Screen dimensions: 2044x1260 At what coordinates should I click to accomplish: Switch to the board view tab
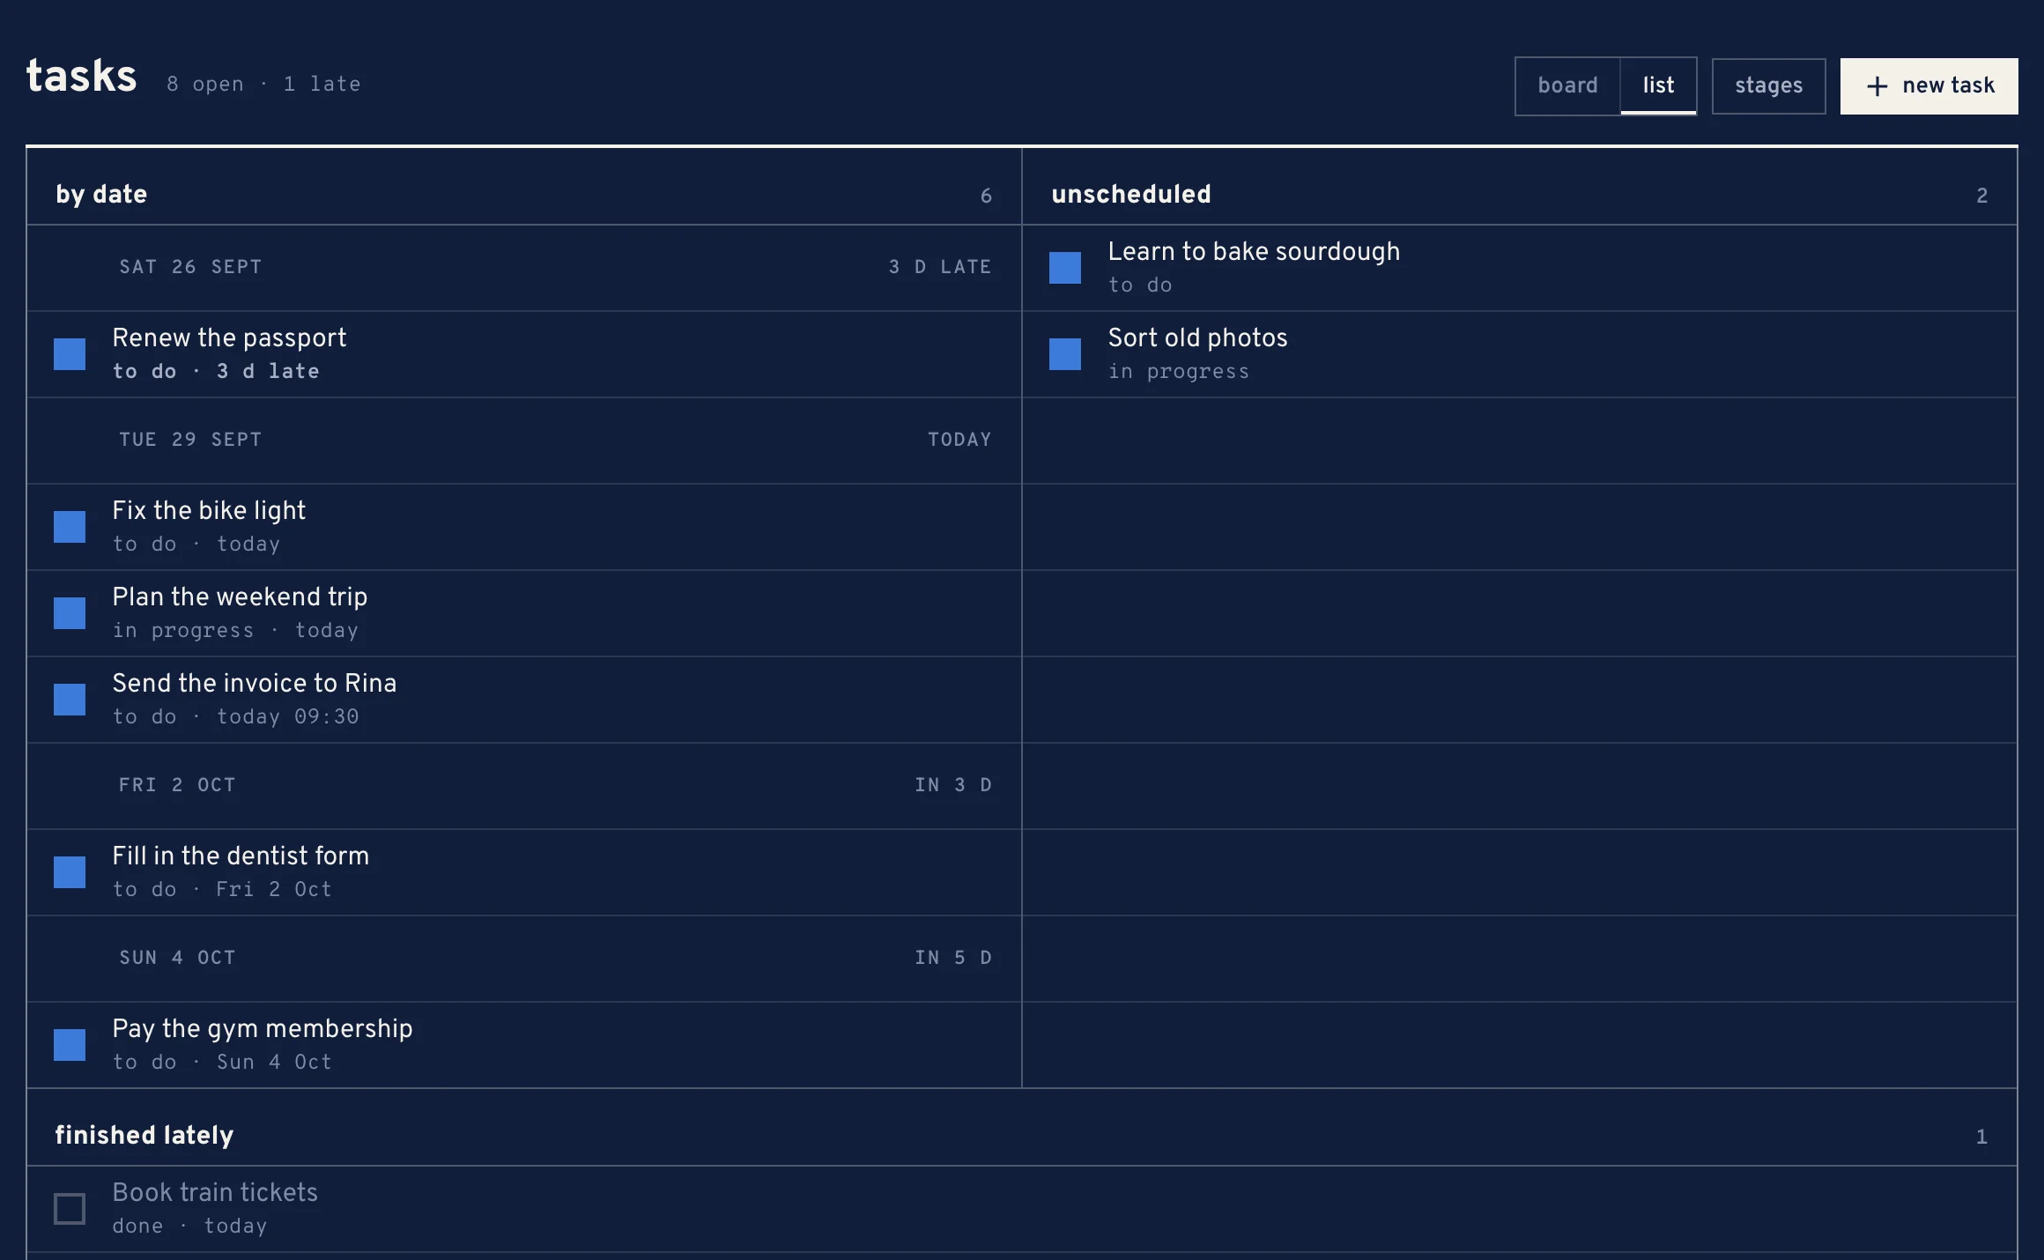[1567, 85]
